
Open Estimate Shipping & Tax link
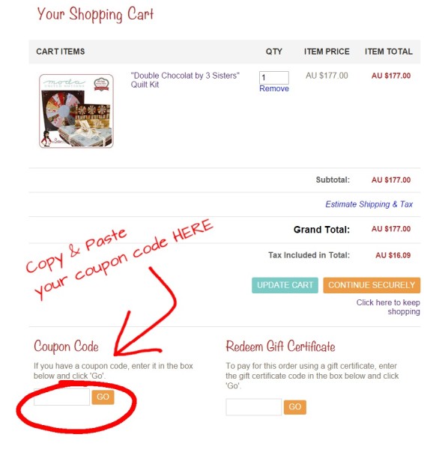tap(369, 204)
